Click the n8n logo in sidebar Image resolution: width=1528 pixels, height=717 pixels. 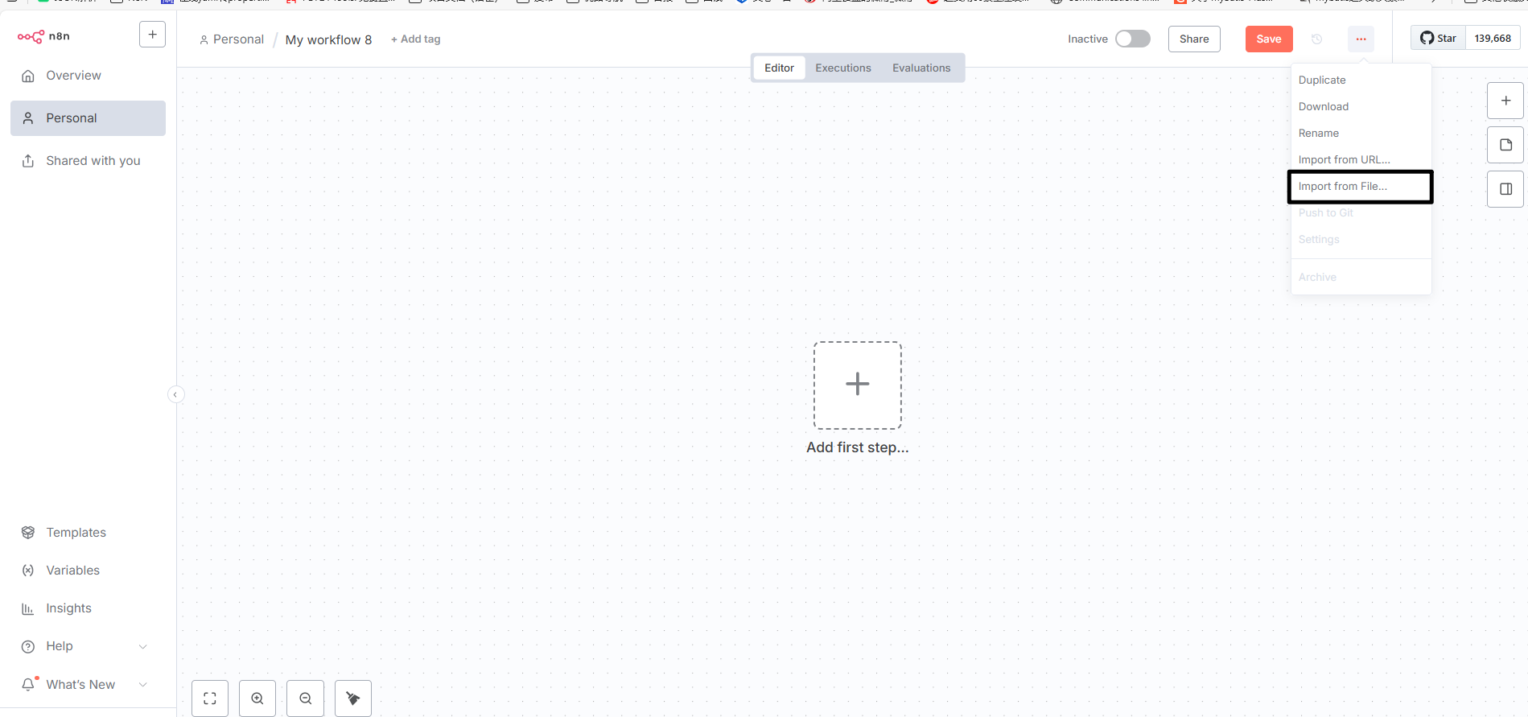(x=44, y=36)
